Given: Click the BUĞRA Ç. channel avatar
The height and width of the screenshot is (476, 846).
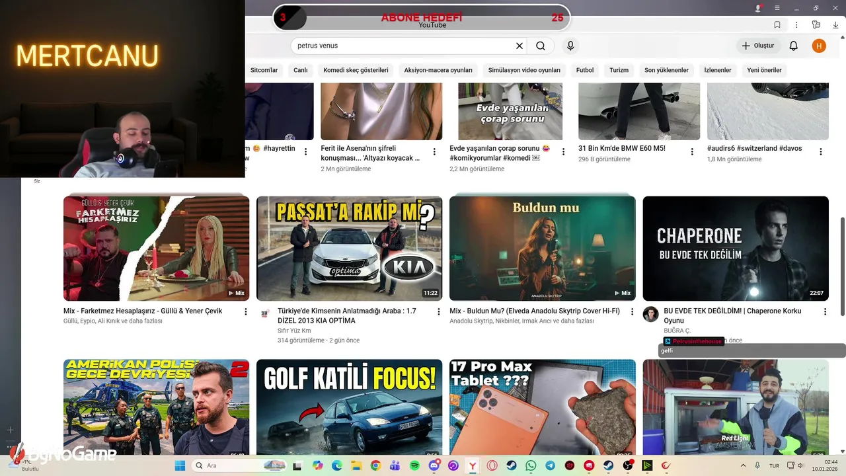Looking at the screenshot, I should click(x=651, y=314).
